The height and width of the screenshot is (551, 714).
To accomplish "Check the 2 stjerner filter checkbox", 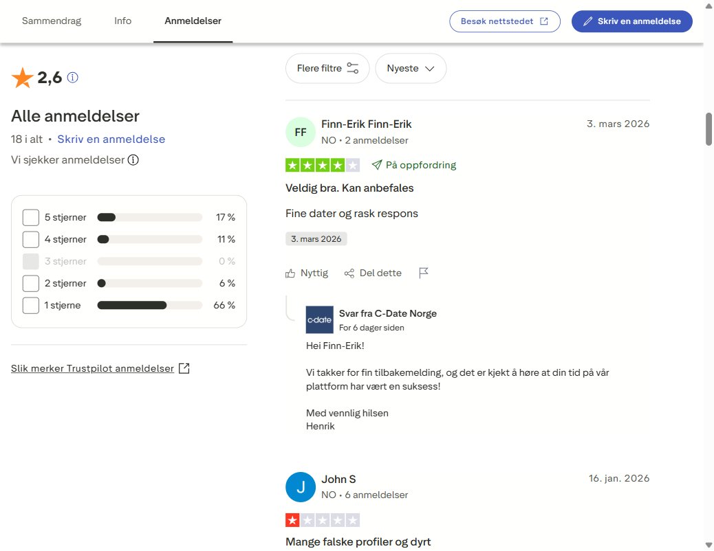I will click(x=31, y=284).
